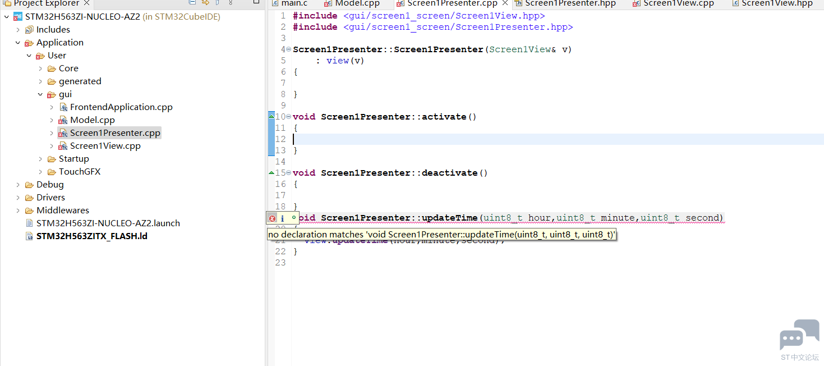Viewport: 824px width, 366px height.
Task: Collapse All icon in Project Explorer toolbar
Action: (x=192, y=3)
